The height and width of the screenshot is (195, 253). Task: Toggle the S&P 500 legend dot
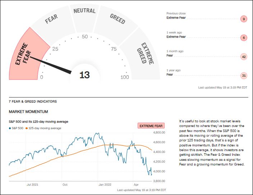[x=10, y=128]
